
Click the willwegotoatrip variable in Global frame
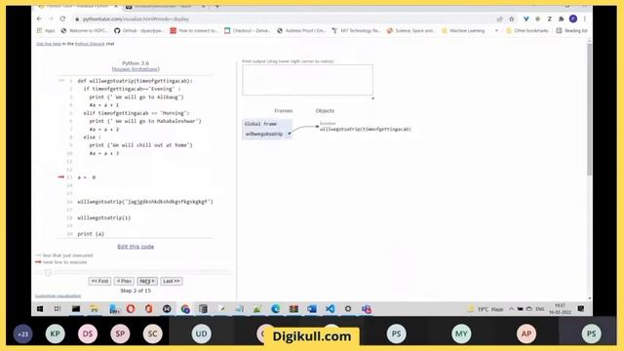coord(264,135)
